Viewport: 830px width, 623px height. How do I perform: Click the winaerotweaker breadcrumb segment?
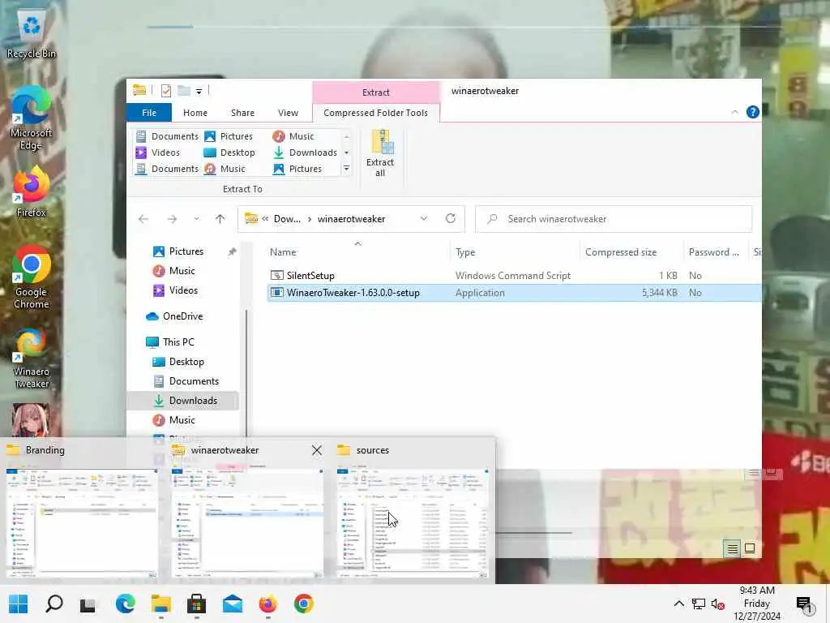pyautogui.click(x=351, y=219)
